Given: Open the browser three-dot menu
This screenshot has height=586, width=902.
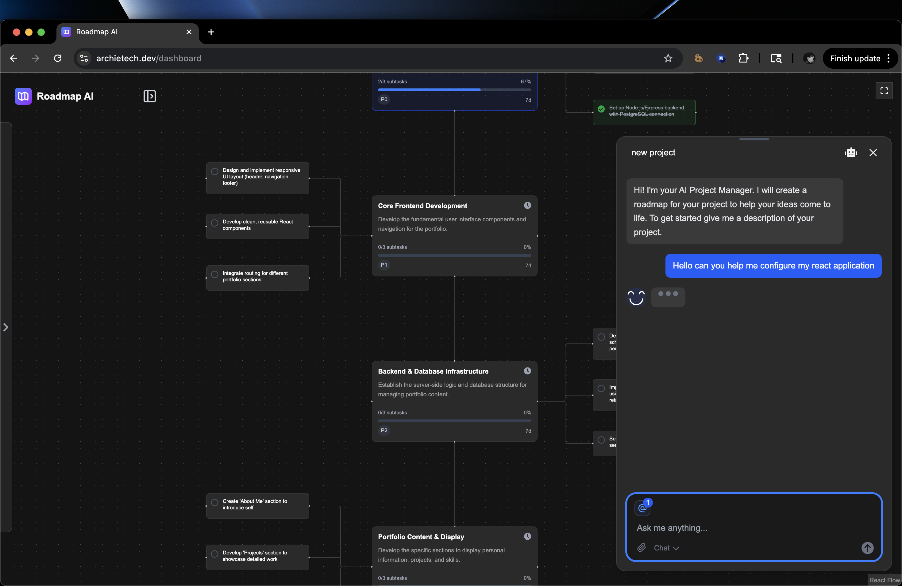Looking at the screenshot, I should [x=889, y=58].
